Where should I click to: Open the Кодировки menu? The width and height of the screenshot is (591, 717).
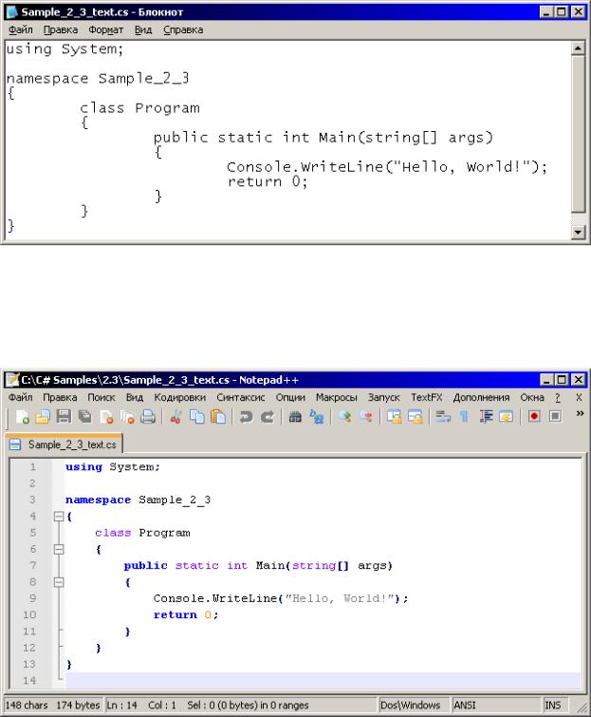tap(180, 397)
